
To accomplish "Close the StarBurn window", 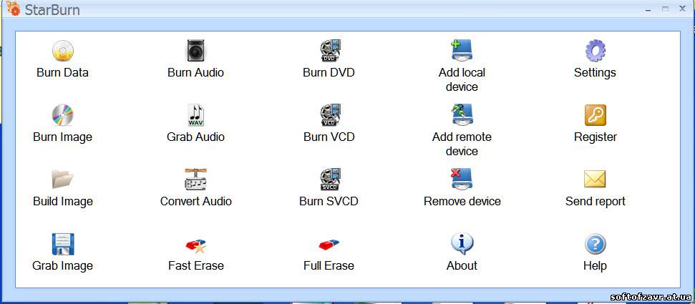I will pyautogui.click(x=683, y=9).
